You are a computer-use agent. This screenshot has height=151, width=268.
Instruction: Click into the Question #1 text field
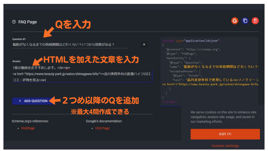(69, 44)
